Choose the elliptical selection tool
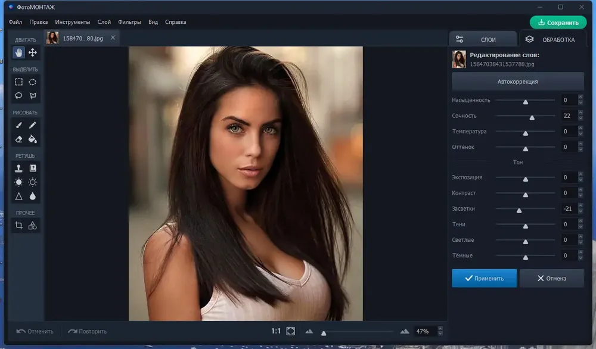The height and width of the screenshot is (349, 596). (x=33, y=82)
